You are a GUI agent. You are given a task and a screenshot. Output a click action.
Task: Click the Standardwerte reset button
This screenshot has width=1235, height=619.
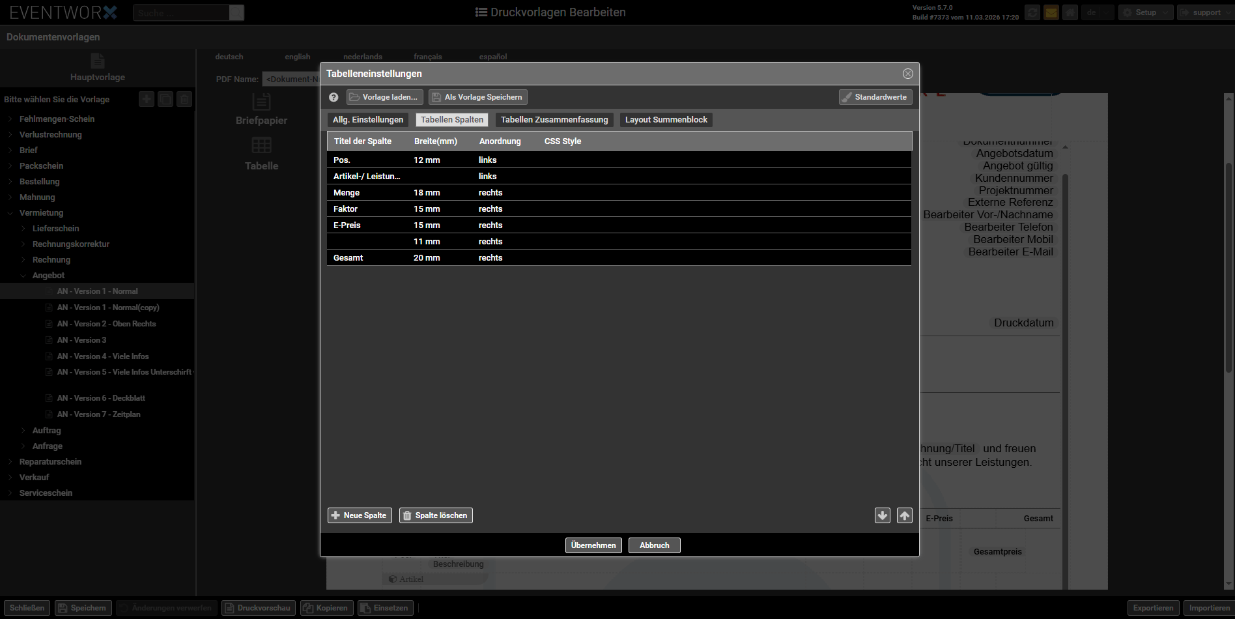(x=875, y=97)
